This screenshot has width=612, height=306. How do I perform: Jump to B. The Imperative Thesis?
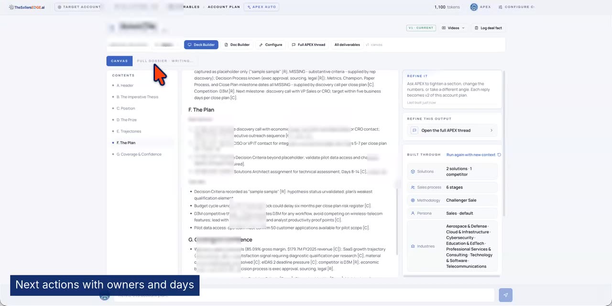click(137, 97)
